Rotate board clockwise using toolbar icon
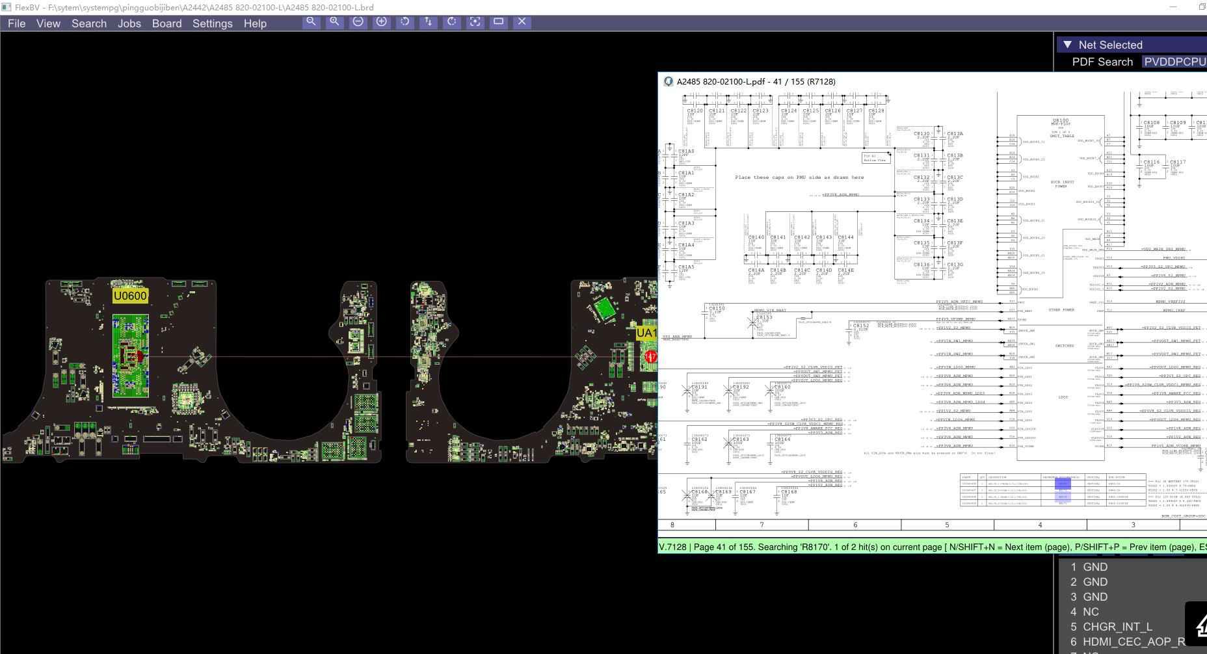 tap(451, 21)
